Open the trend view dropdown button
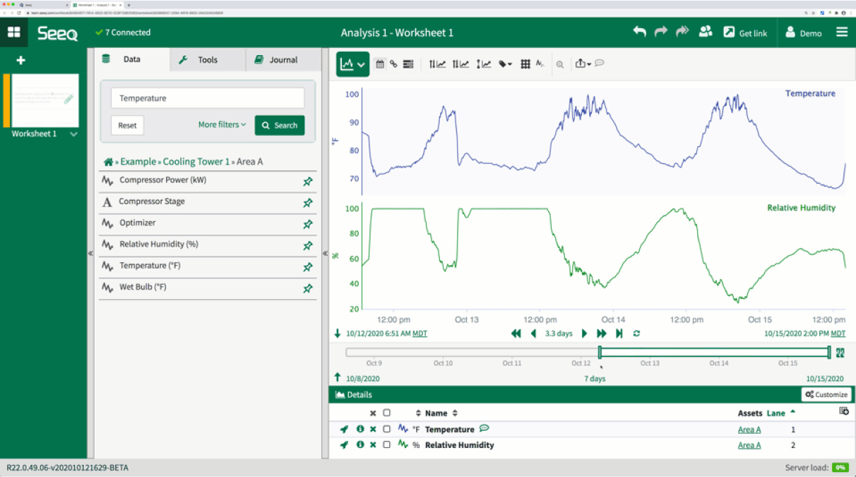The image size is (856, 477). (x=352, y=64)
